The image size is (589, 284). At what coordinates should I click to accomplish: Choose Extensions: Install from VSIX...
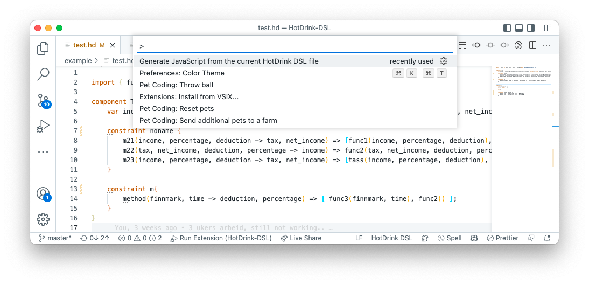point(295,96)
